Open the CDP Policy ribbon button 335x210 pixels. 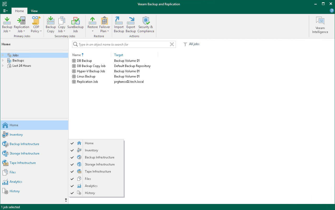pos(36,25)
